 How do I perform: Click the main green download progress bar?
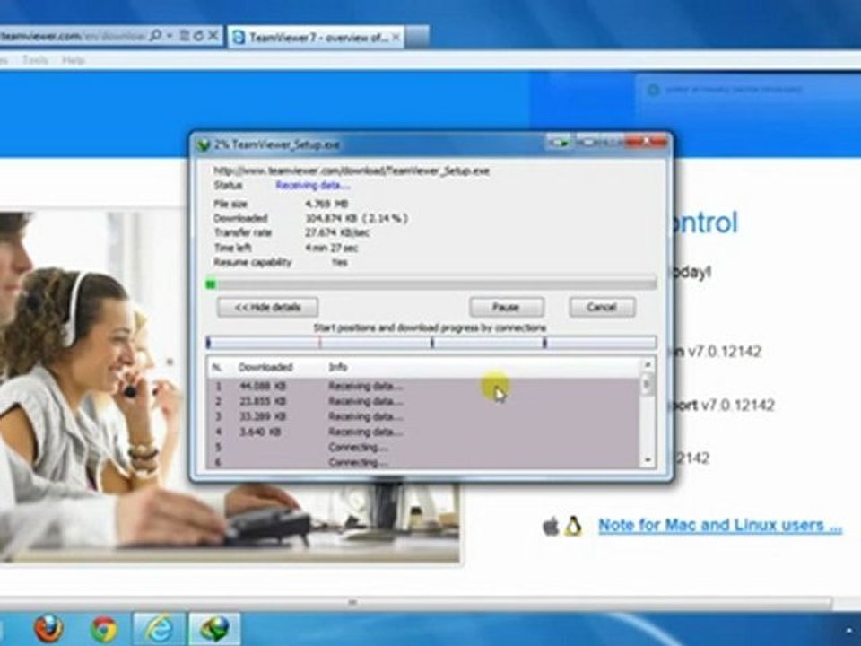pos(431,284)
